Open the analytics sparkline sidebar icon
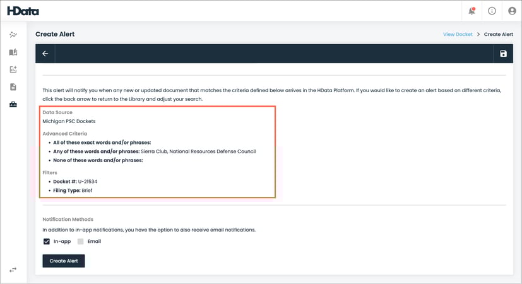This screenshot has width=522, height=284. tap(13, 35)
